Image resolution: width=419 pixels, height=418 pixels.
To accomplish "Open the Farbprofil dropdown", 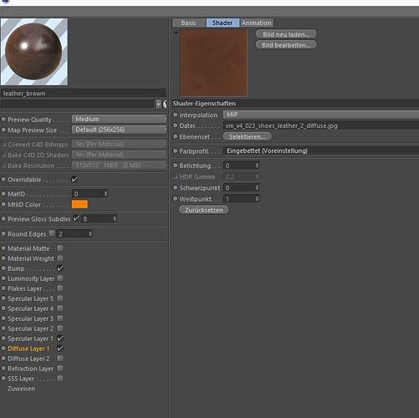I will 321,150.
